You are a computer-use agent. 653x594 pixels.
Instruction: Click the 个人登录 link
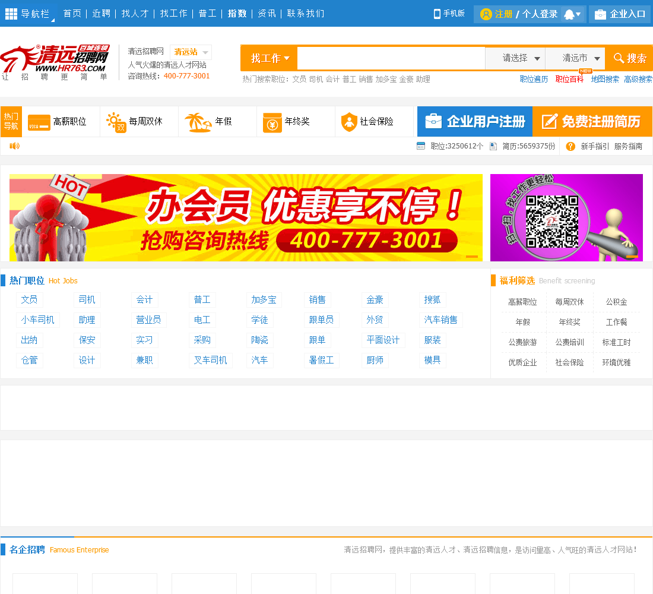click(x=540, y=14)
